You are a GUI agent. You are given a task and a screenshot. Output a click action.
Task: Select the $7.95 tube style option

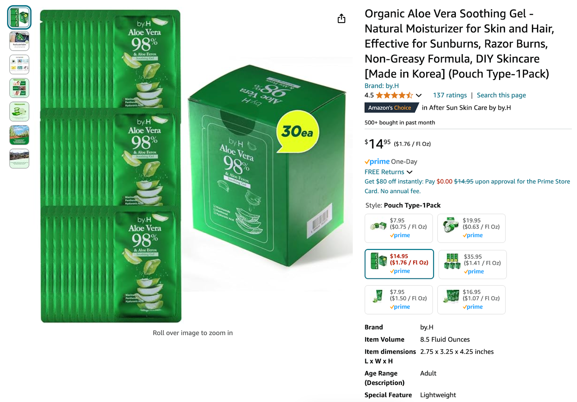click(398, 300)
